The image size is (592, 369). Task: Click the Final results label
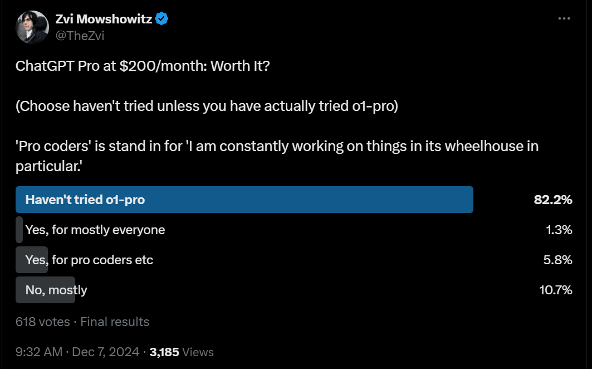pos(115,322)
